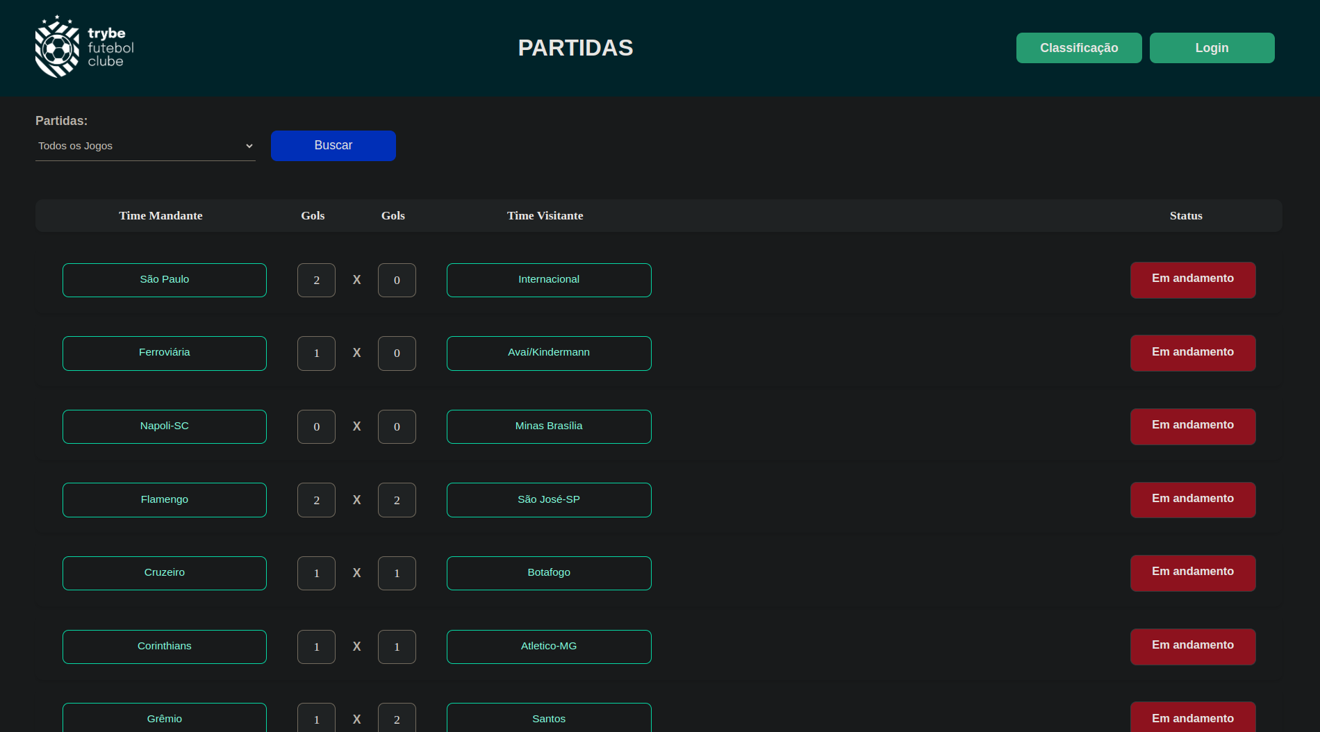Click Em andamento status for Santos match
This screenshot has width=1320, height=732.
1192,718
